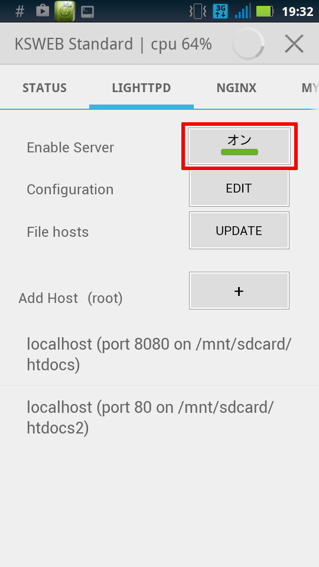The height and width of the screenshot is (567, 319).
Task: Tap the signal strength bars icon
Action: [242, 12]
